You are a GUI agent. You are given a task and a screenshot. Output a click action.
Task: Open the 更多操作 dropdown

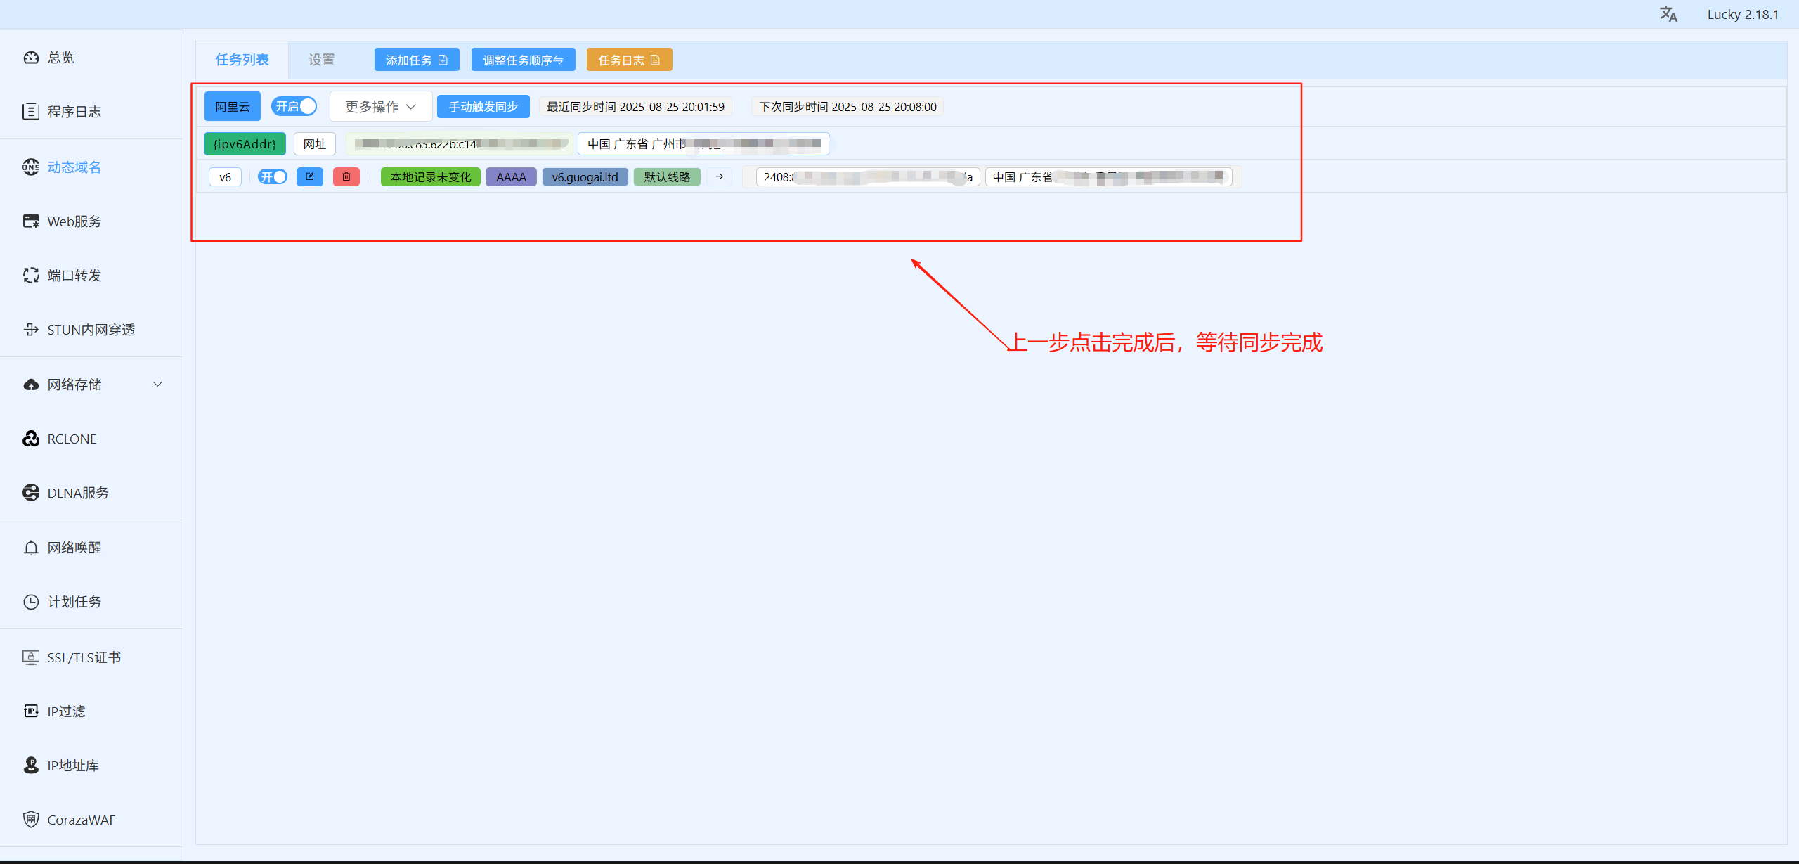380,106
